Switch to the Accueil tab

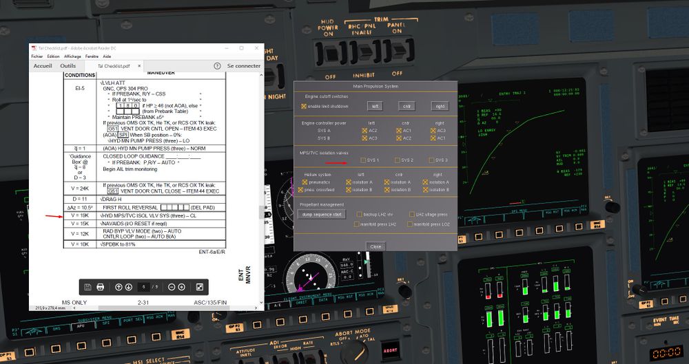pos(43,66)
